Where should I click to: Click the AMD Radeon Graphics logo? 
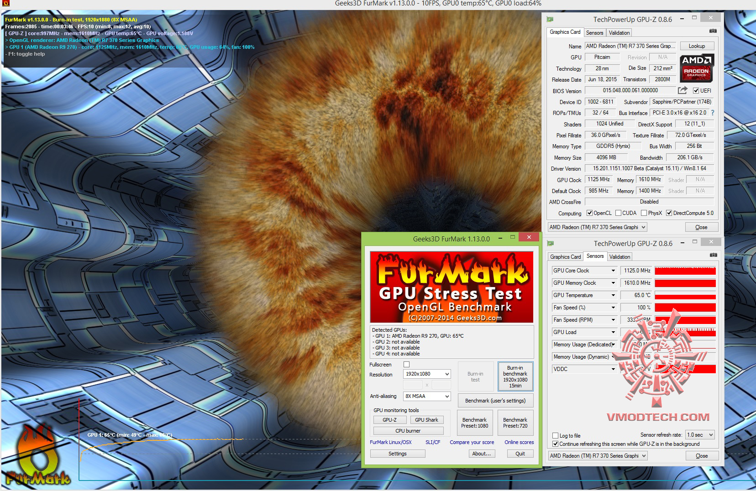[x=697, y=68]
